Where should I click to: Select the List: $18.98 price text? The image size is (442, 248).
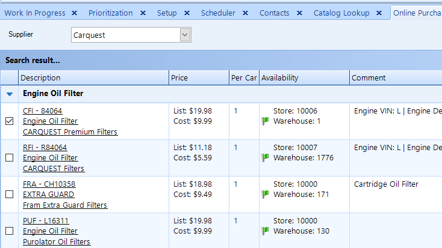(x=193, y=184)
